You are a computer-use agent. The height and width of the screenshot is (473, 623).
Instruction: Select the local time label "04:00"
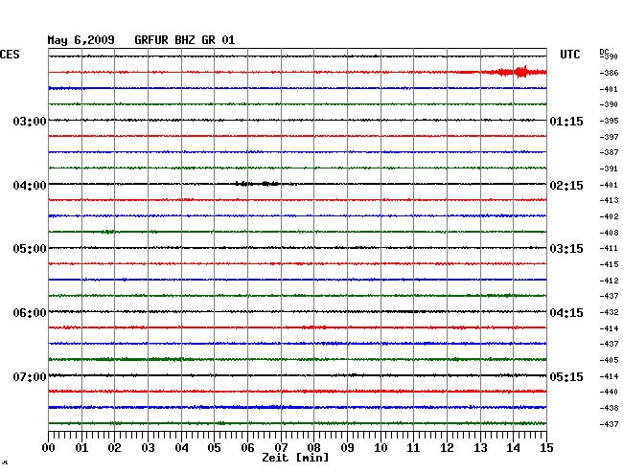tap(30, 186)
